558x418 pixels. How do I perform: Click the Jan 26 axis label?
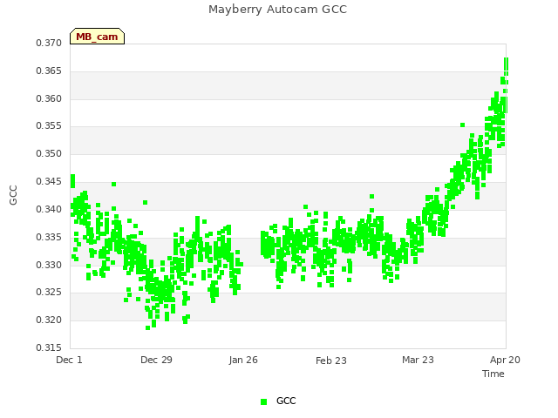243,360
